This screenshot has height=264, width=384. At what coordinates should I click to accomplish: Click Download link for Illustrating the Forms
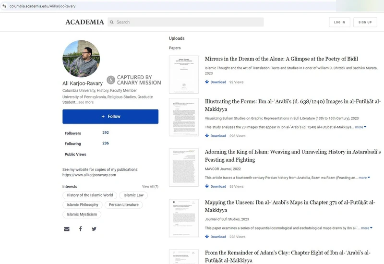218,136
